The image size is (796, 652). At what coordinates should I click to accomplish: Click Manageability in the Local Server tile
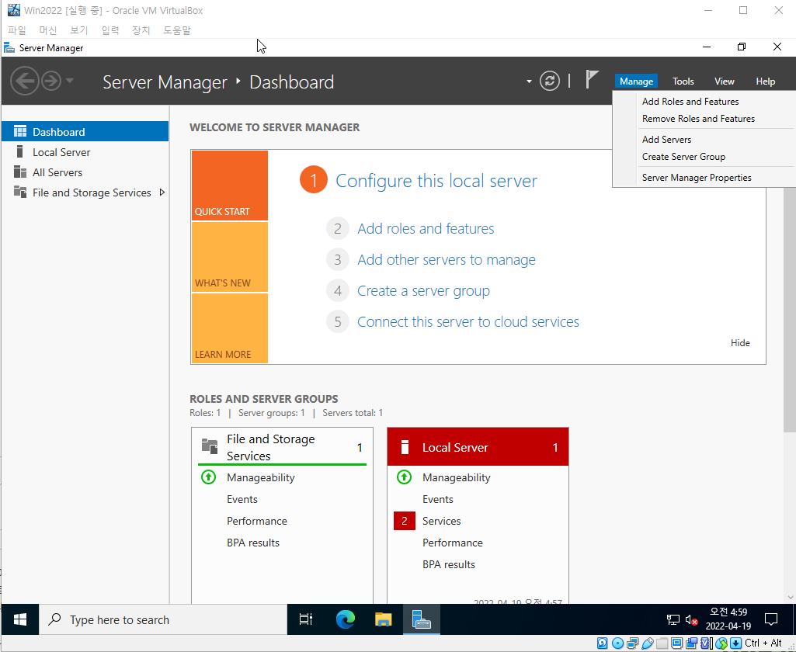[457, 477]
